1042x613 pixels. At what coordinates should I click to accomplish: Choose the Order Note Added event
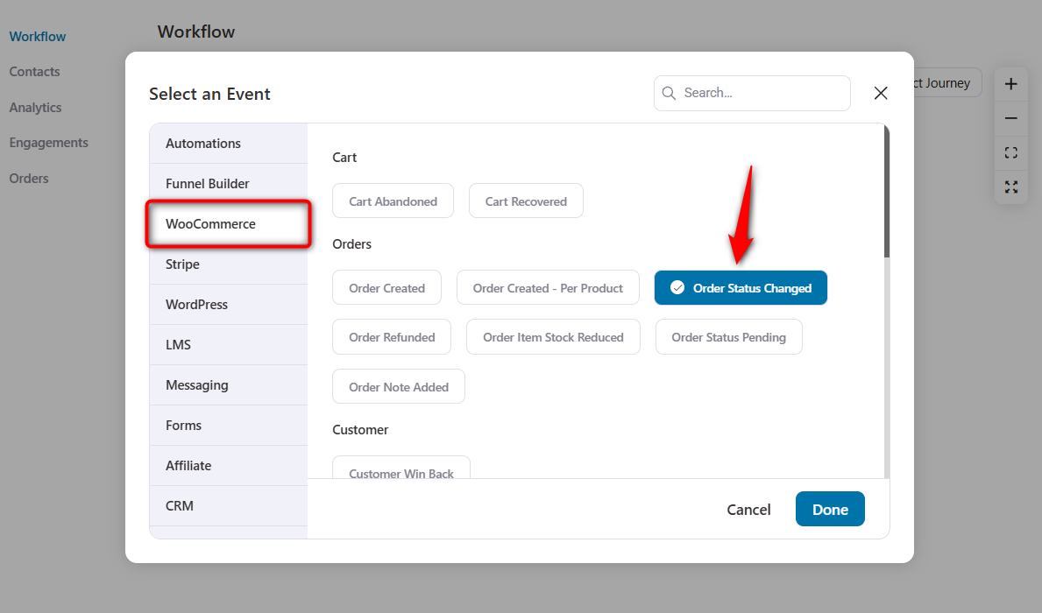[399, 386]
